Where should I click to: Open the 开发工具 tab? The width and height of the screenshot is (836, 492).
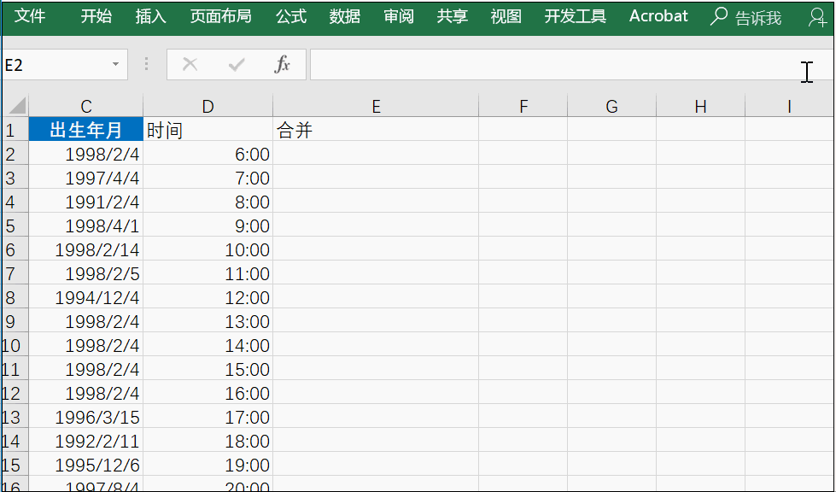576,16
